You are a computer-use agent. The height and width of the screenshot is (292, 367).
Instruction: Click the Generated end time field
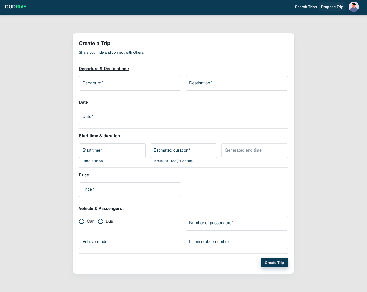(x=254, y=151)
